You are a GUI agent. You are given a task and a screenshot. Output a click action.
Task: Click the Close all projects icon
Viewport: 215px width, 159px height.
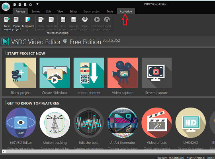tap(51, 20)
